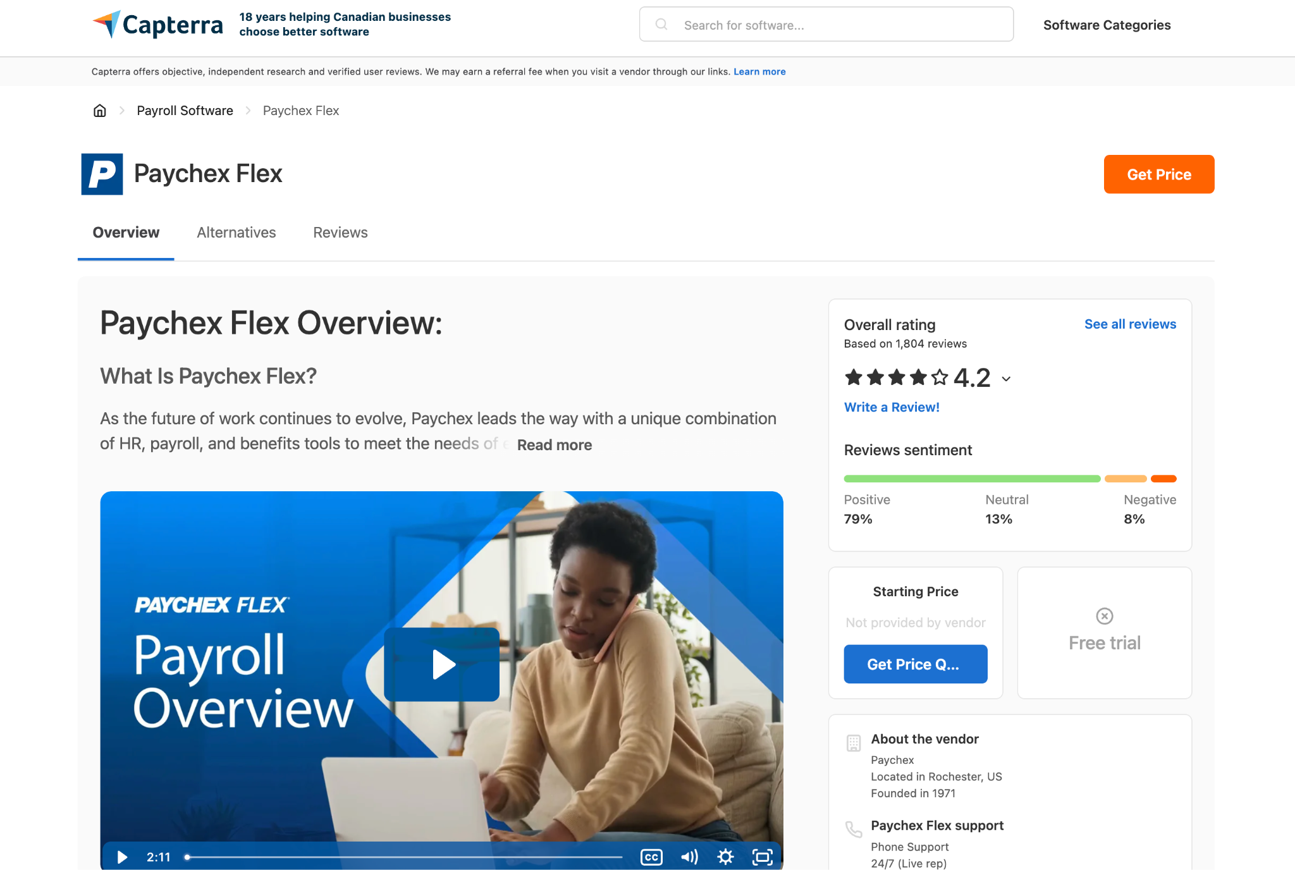Expand description with Read more
This screenshot has width=1295, height=870.
pos(555,445)
